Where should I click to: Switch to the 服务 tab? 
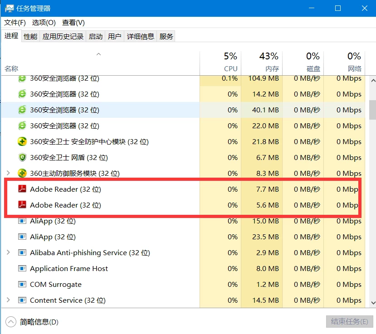(166, 36)
